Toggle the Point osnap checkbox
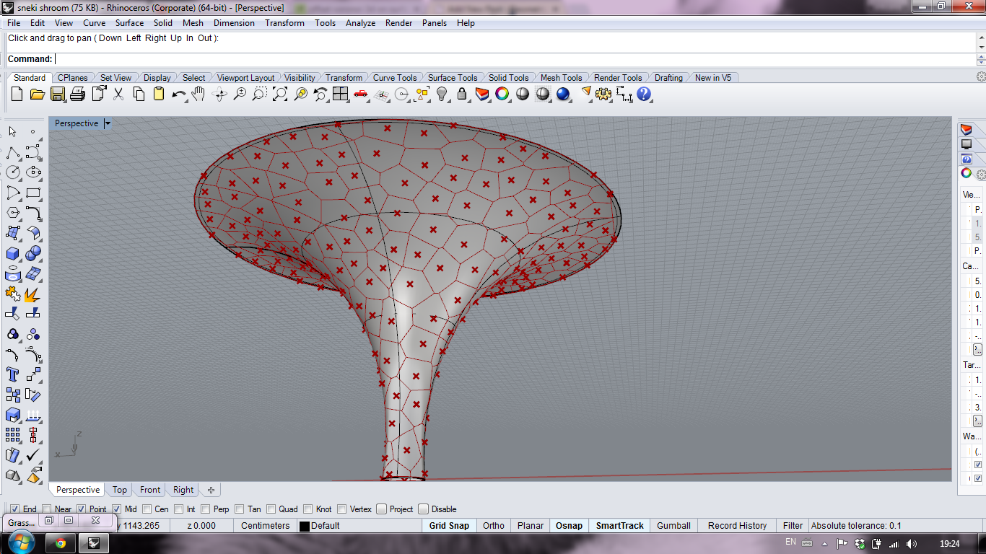The width and height of the screenshot is (986, 554). click(82, 509)
